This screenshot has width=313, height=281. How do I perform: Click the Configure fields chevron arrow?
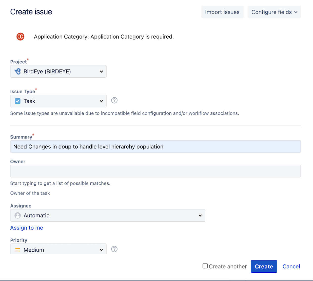point(295,12)
